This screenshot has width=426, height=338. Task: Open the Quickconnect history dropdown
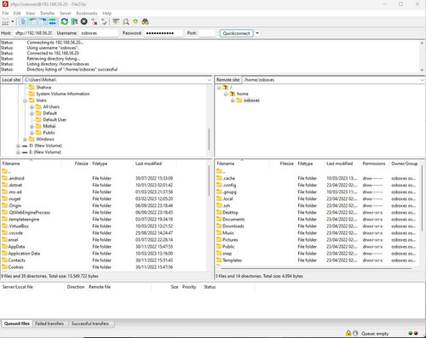coord(257,33)
